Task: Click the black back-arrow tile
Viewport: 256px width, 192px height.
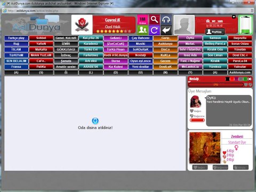Action: [x=166, y=30]
